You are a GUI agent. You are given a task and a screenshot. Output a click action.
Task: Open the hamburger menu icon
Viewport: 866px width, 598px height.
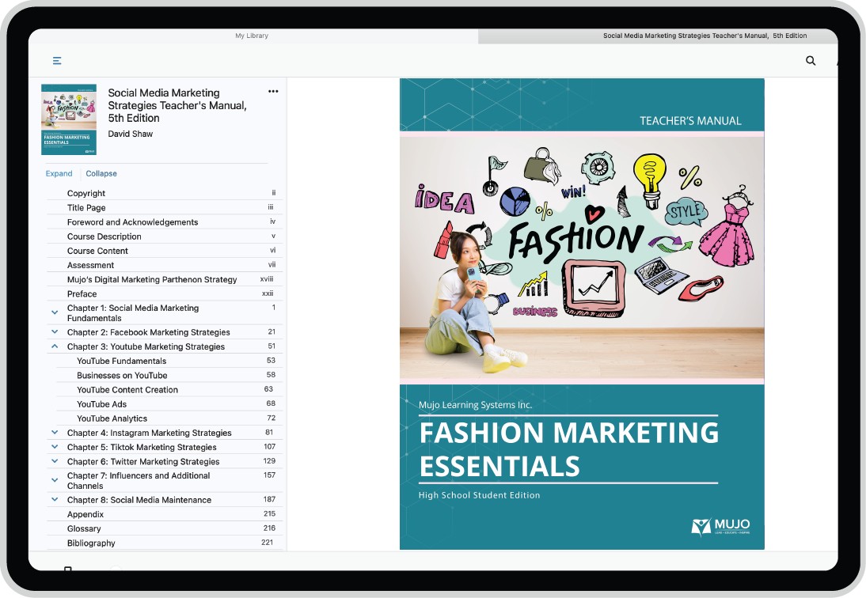[x=57, y=61]
